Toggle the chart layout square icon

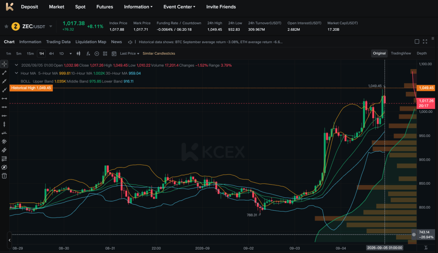coord(417,41)
